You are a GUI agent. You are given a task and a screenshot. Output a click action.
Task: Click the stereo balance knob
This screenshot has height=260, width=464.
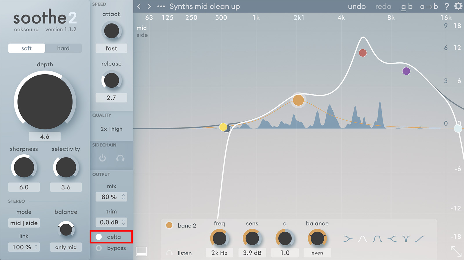[66, 230]
